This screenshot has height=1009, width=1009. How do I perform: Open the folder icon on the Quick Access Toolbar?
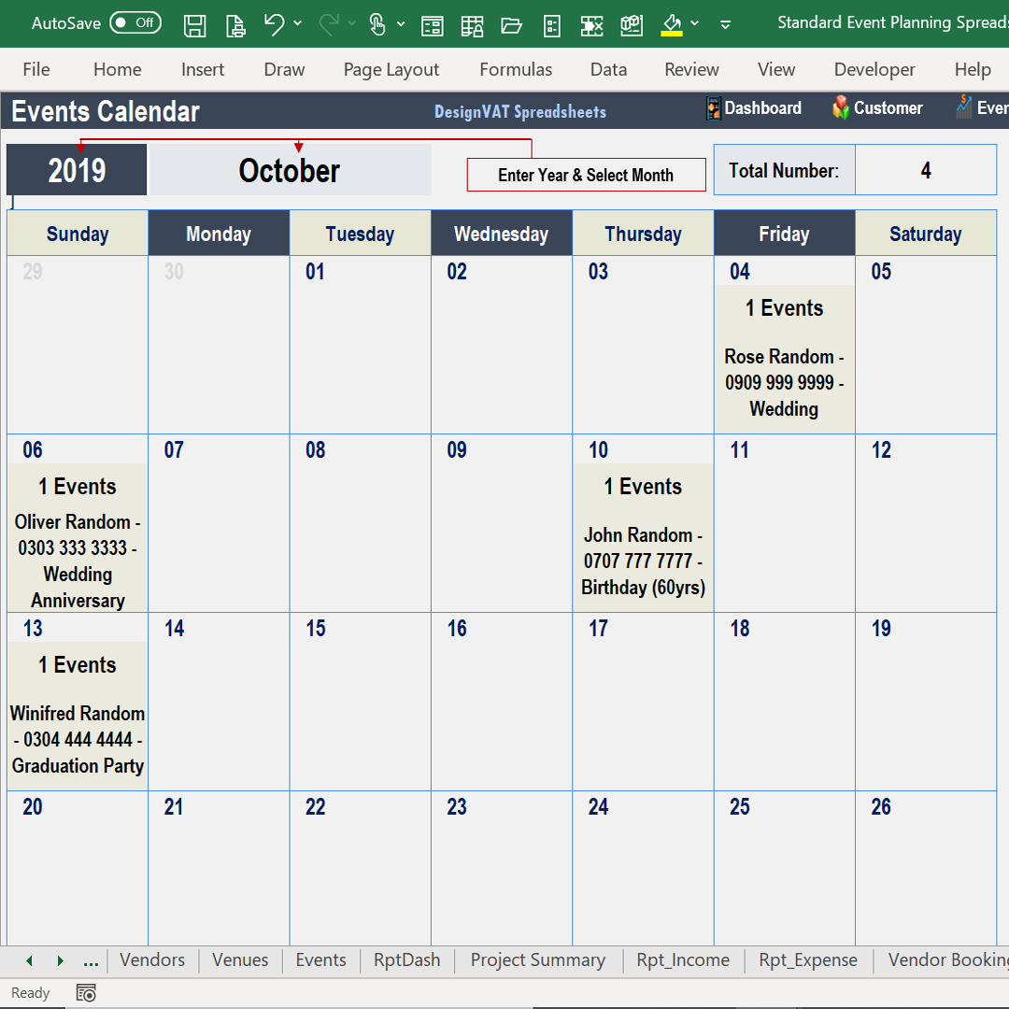511,25
